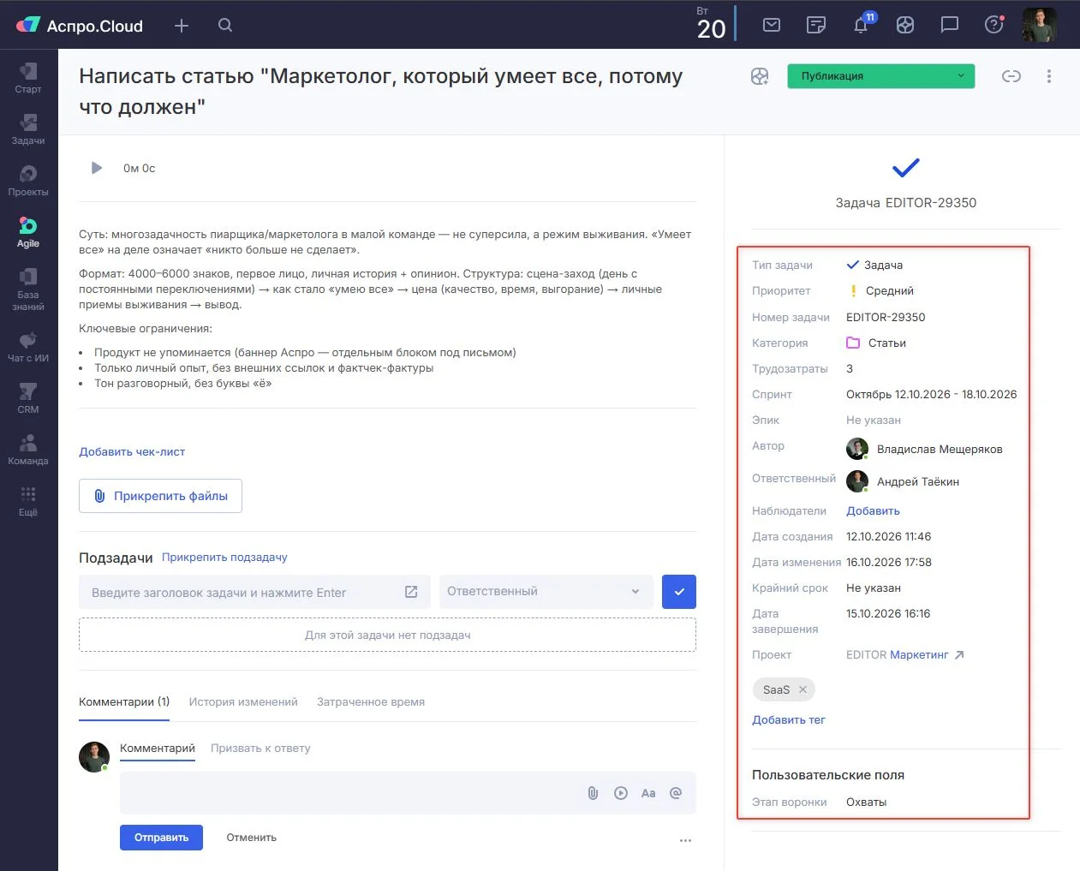This screenshot has height=871, width=1080.
Task: Click the date indicator Вт 20
Action: point(711,24)
